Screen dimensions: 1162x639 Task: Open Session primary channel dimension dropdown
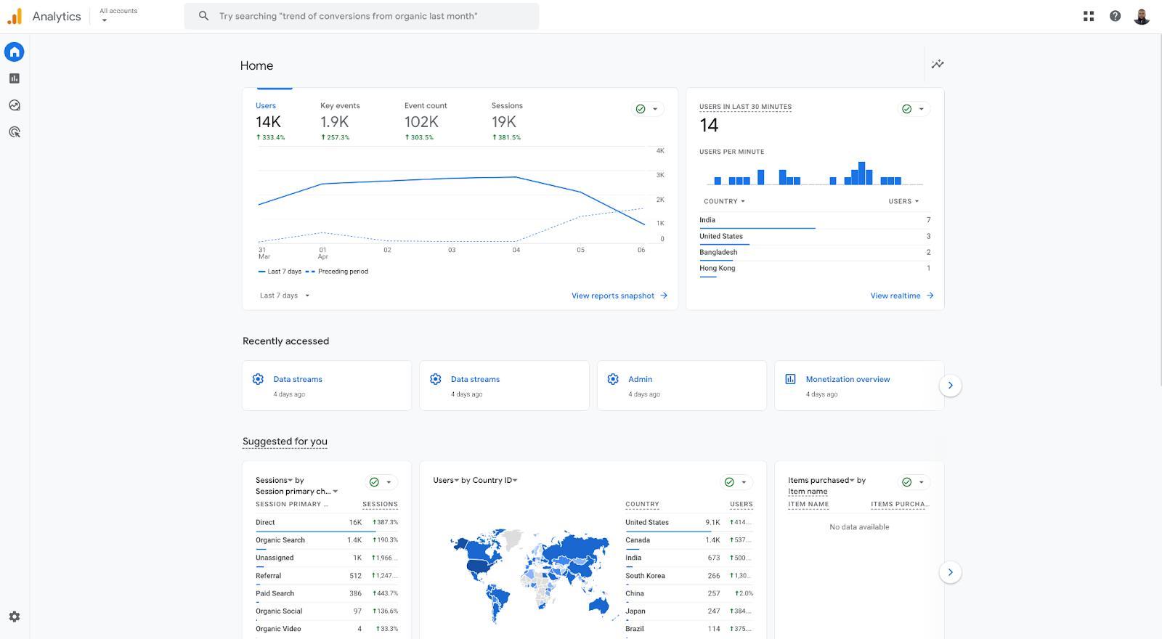pos(296,492)
